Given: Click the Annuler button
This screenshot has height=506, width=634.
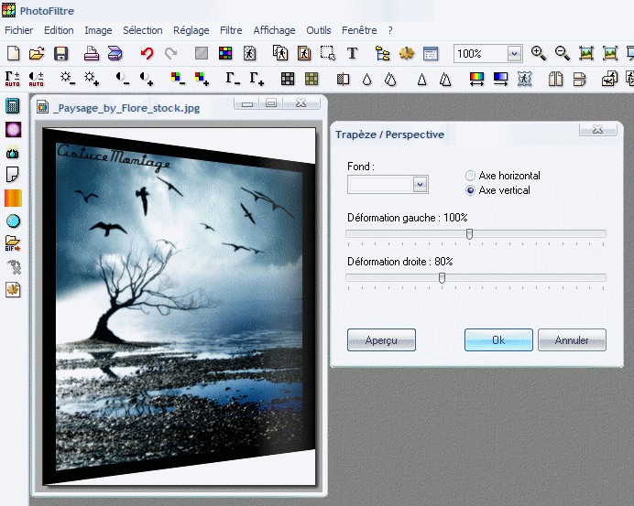Looking at the screenshot, I should pos(572,340).
